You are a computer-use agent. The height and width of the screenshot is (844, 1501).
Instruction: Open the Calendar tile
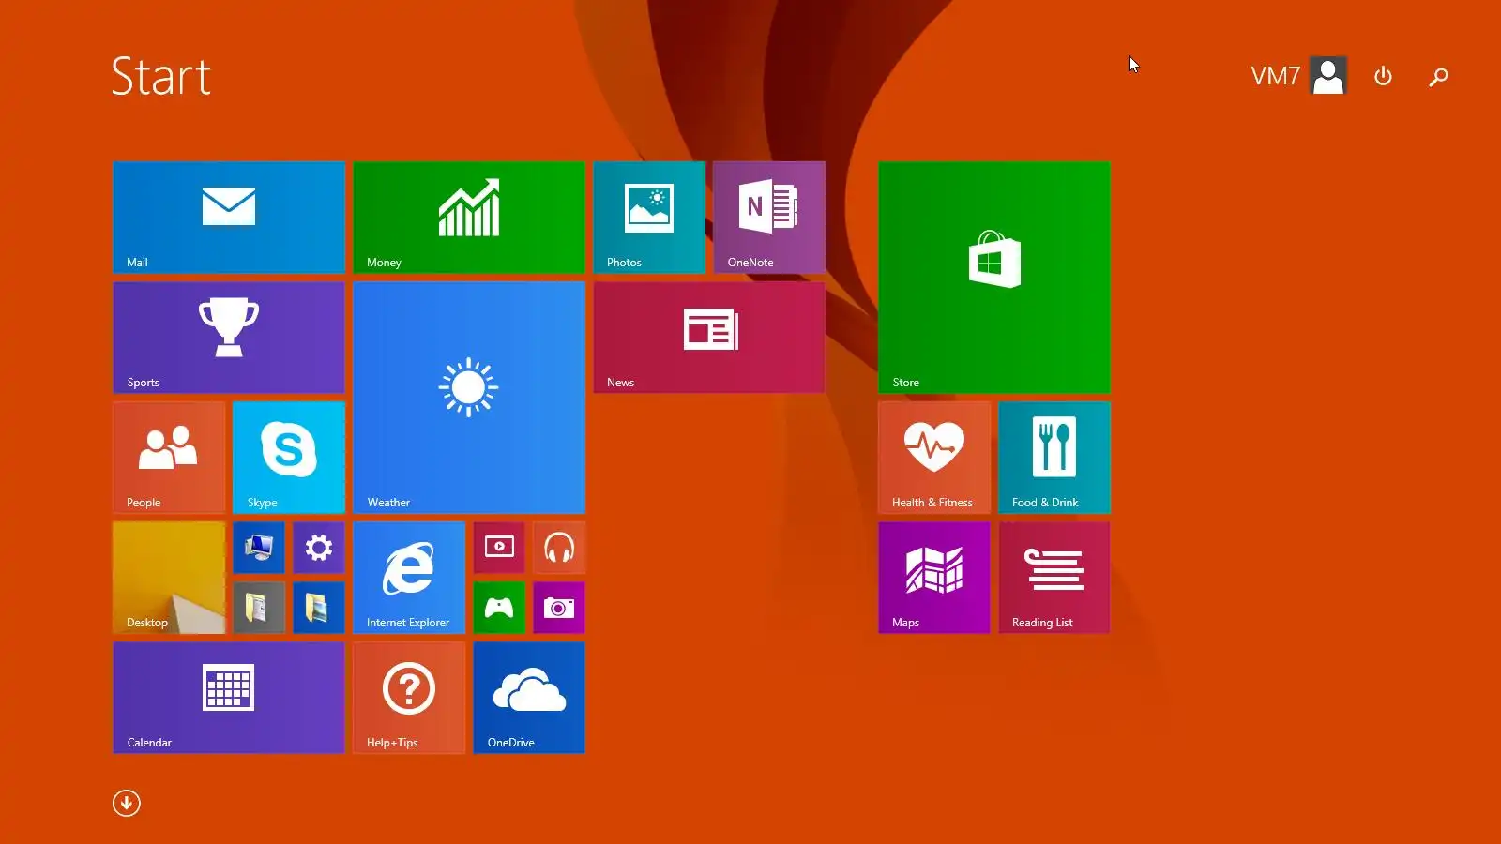tap(229, 698)
